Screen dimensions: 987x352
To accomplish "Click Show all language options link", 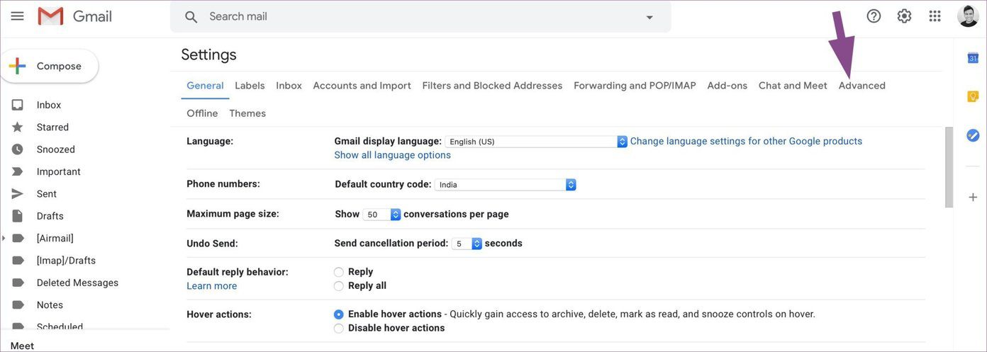I will click(392, 155).
